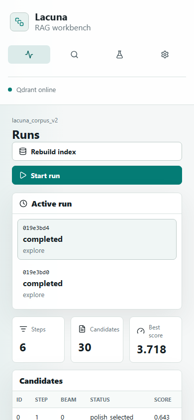Click the Best score value 3.718
This screenshot has width=194, height=420.
(x=151, y=349)
